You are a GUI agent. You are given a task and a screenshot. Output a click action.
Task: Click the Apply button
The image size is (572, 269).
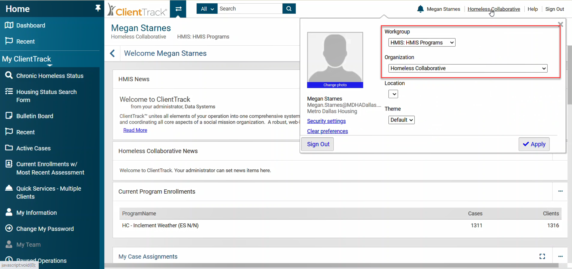point(534,144)
